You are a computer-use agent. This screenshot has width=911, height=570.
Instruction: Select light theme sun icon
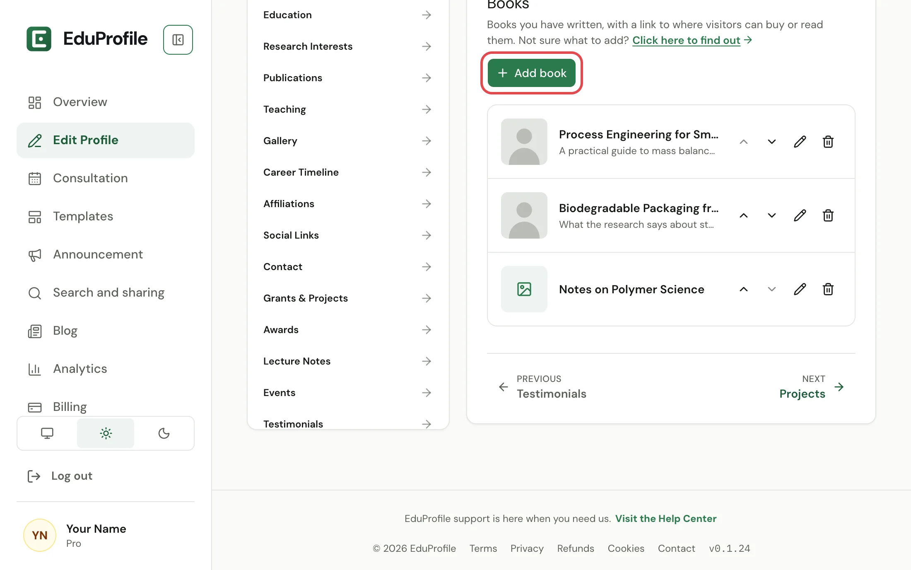click(106, 433)
